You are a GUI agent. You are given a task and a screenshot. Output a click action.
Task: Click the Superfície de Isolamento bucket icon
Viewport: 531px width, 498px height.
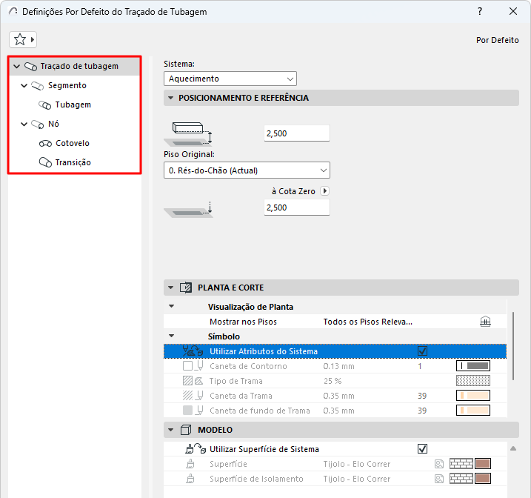coord(190,478)
